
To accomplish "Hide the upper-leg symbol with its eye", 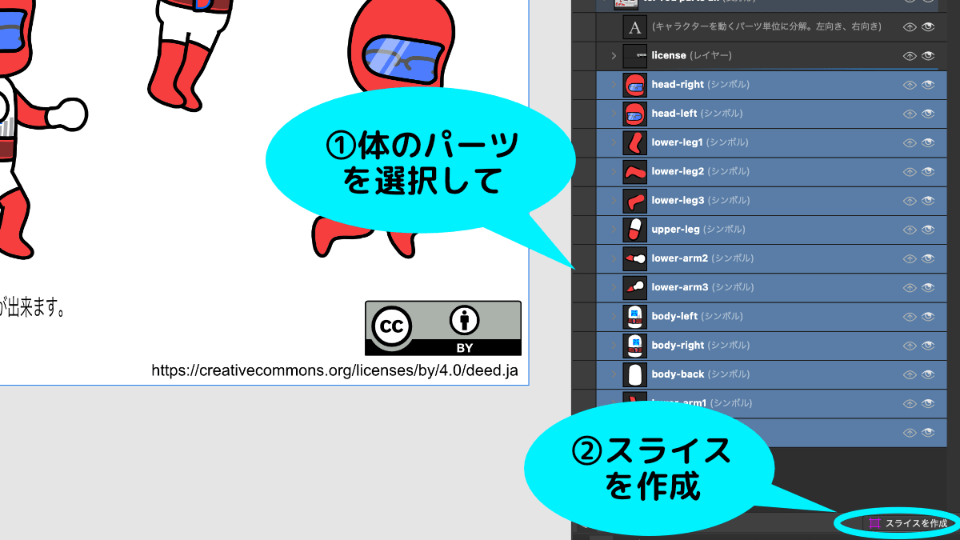I will click(928, 230).
